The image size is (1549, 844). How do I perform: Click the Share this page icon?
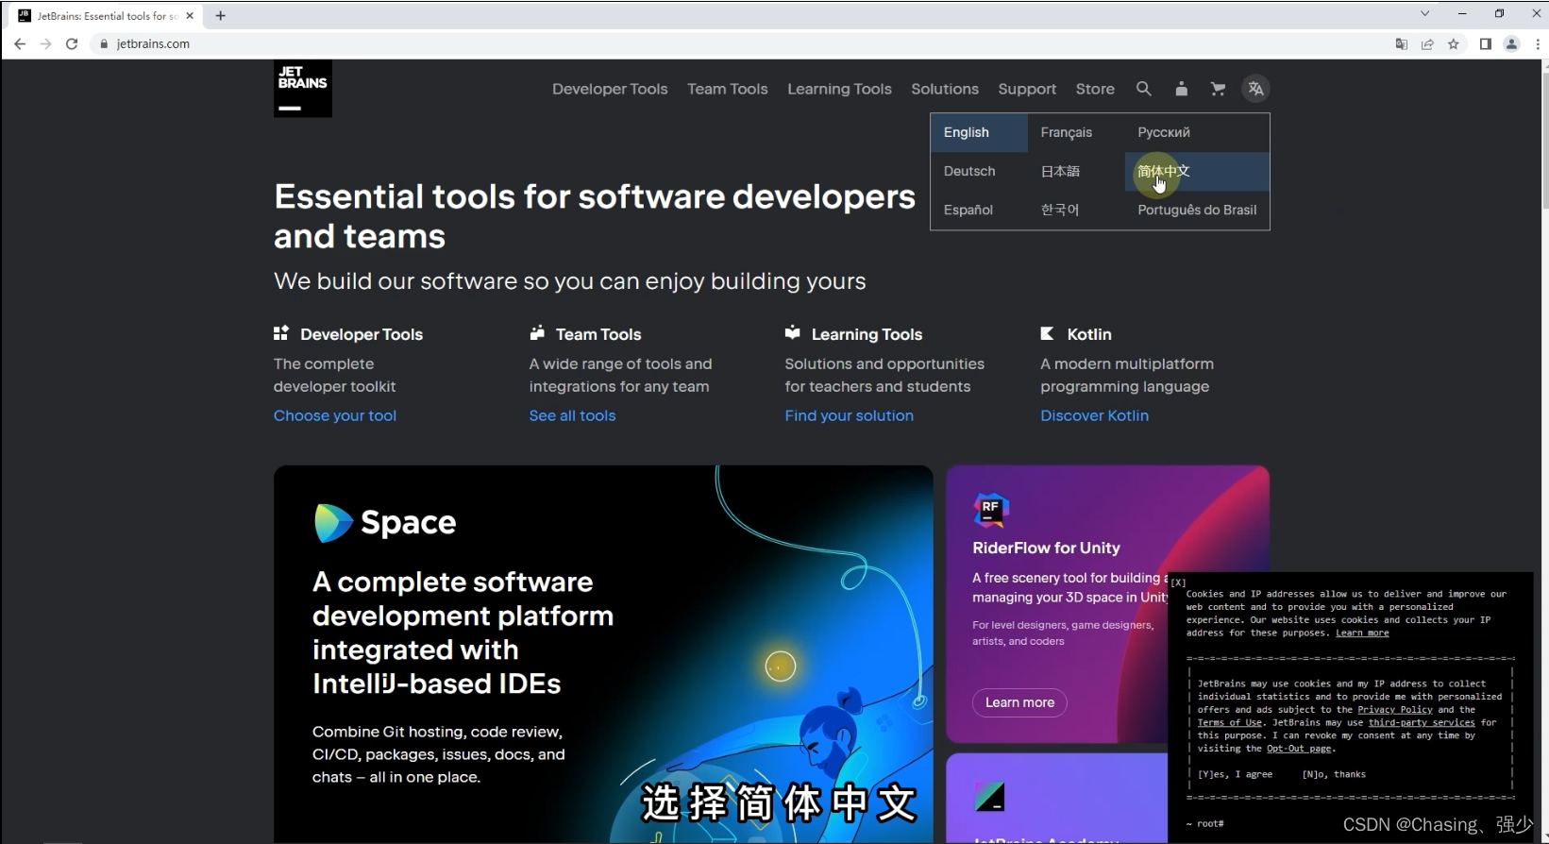pos(1427,43)
